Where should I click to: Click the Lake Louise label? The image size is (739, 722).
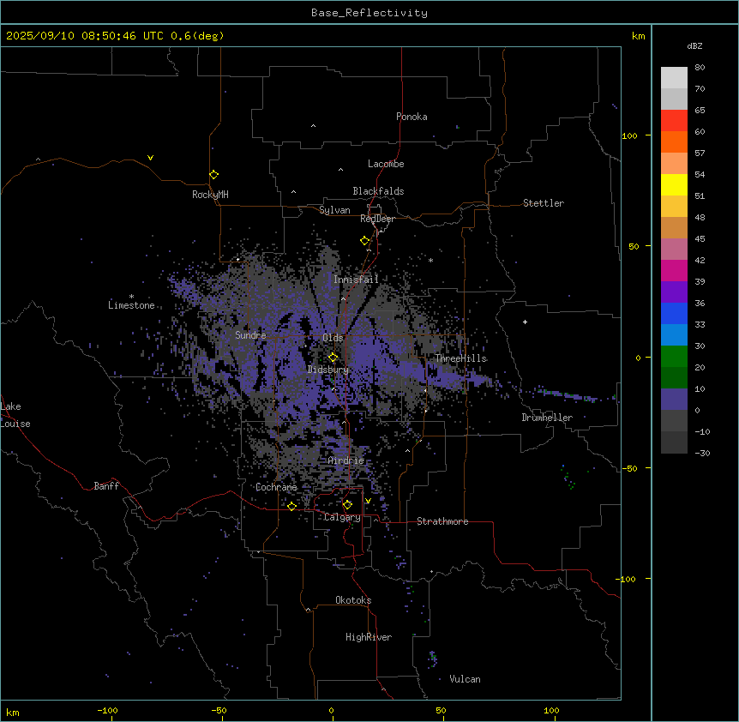(15, 415)
